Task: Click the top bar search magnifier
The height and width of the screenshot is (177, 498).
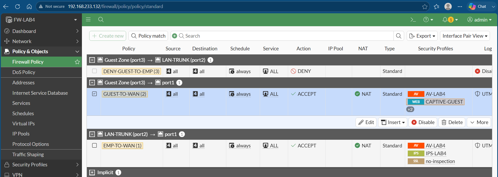Action: (x=101, y=19)
